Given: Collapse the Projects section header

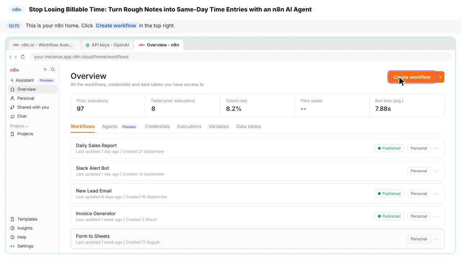Looking at the screenshot, I should [19, 126].
